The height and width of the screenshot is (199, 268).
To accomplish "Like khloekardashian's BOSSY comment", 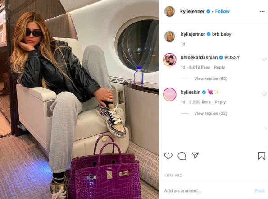I will [264, 59].
